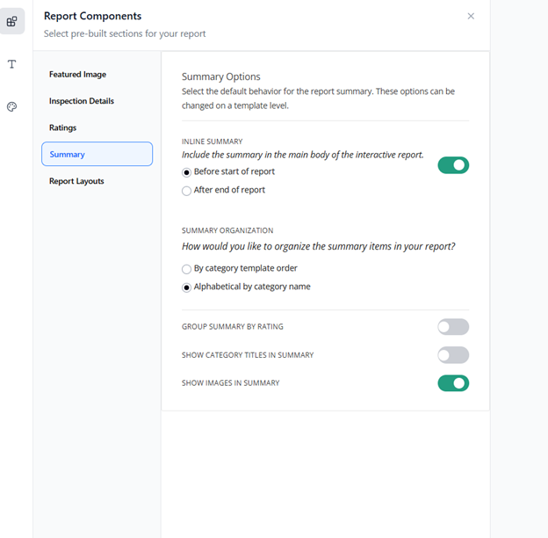The image size is (548, 538).
Task: Select 'By category template order' option
Action: [x=186, y=269]
